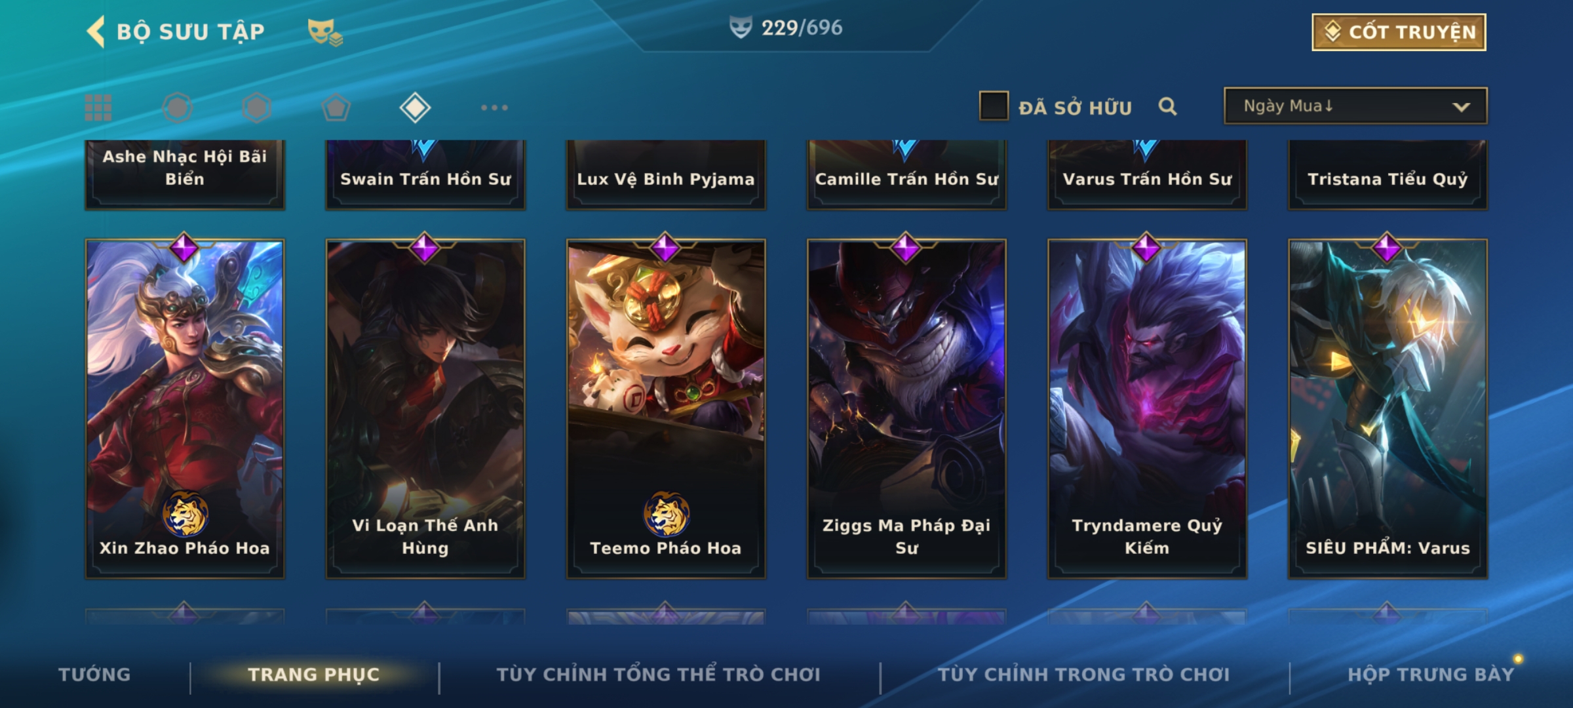The height and width of the screenshot is (708, 1573).
Task: Open the Ngày Mua sort dropdown
Action: tap(1355, 106)
